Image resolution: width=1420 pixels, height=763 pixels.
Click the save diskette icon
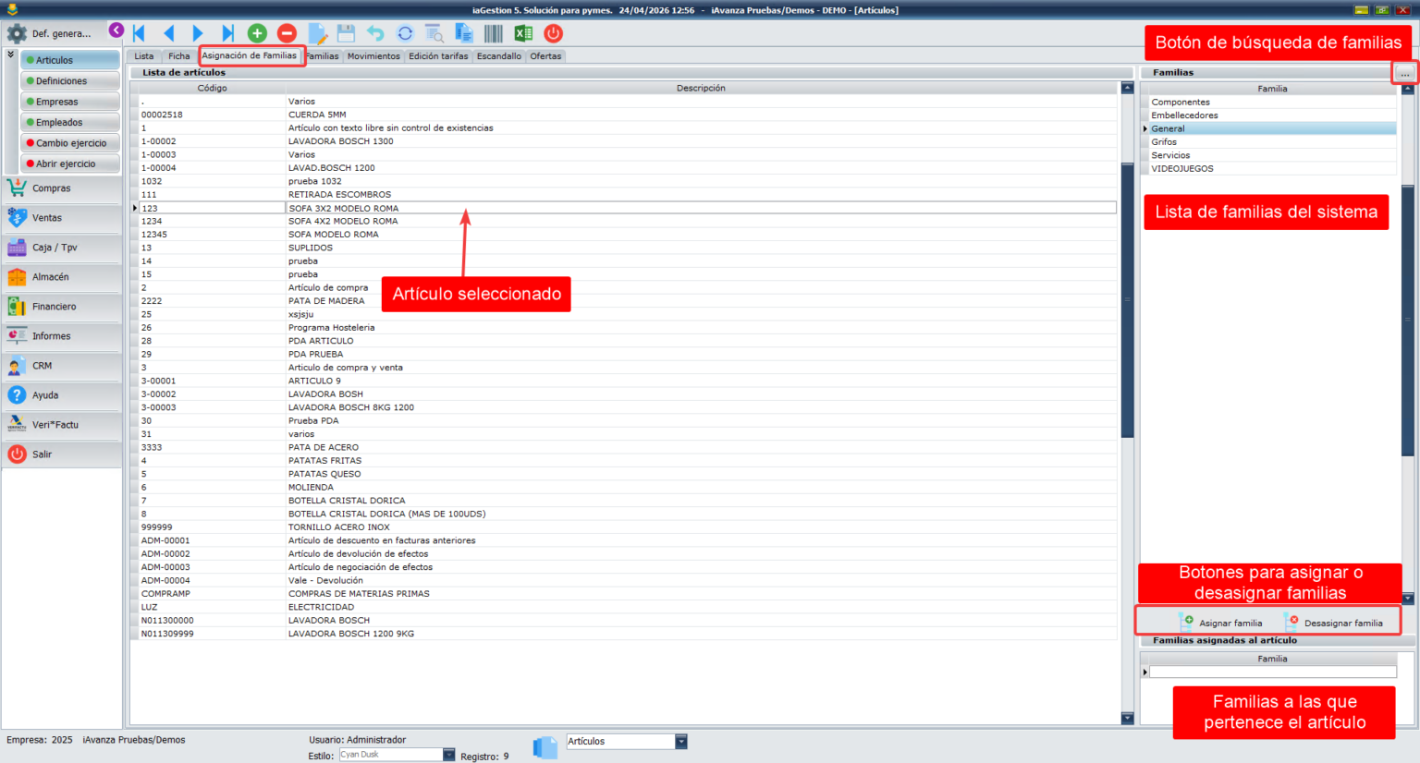pyautogui.click(x=346, y=33)
